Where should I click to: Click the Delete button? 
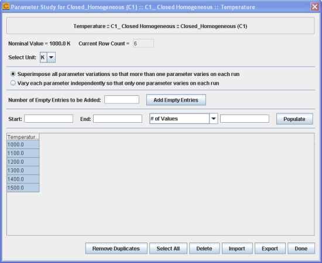pos(204,248)
